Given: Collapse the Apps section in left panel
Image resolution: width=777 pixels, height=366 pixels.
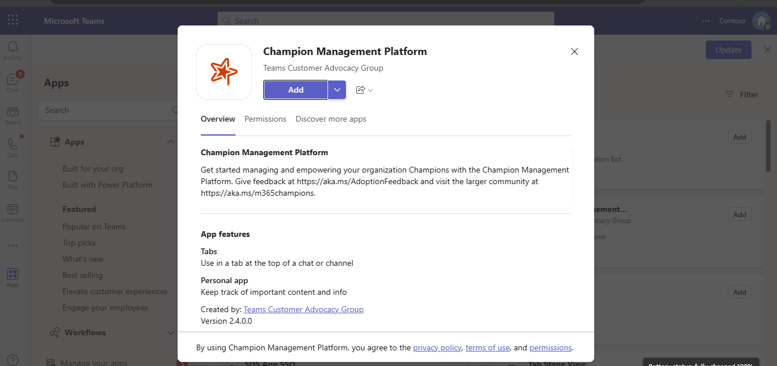Looking at the screenshot, I should [x=170, y=141].
